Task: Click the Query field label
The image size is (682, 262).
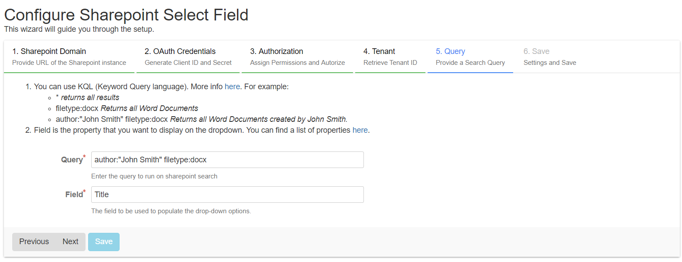Action: (72, 160)
